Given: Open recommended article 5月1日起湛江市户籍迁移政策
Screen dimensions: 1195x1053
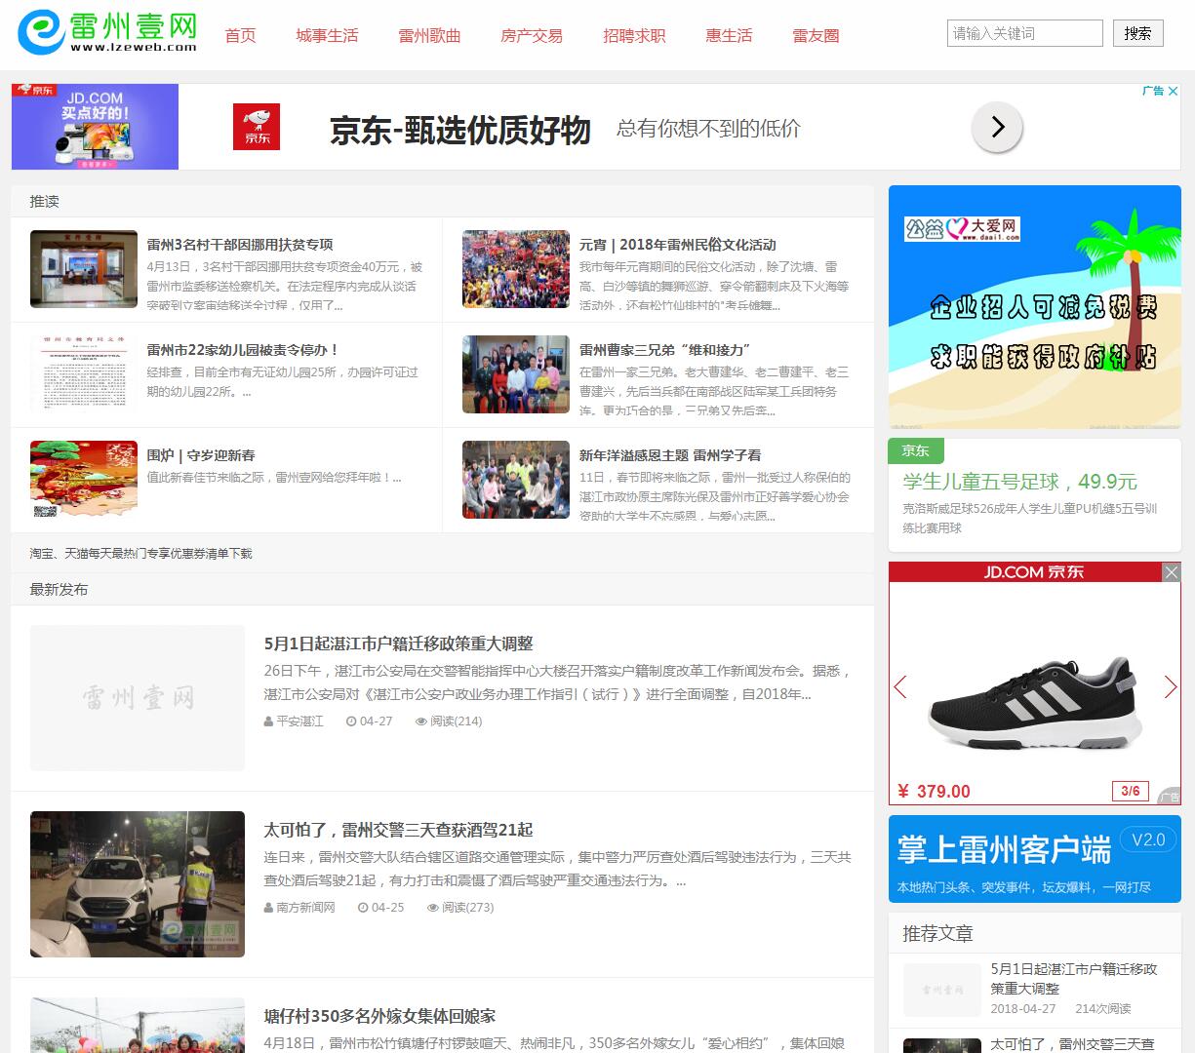Looking at the screenshot, I should [1074, 979].
